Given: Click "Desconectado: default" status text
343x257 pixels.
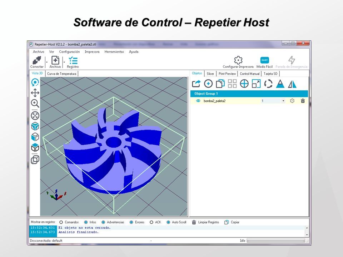Looking at the screenshot, I should click(46, 241).
